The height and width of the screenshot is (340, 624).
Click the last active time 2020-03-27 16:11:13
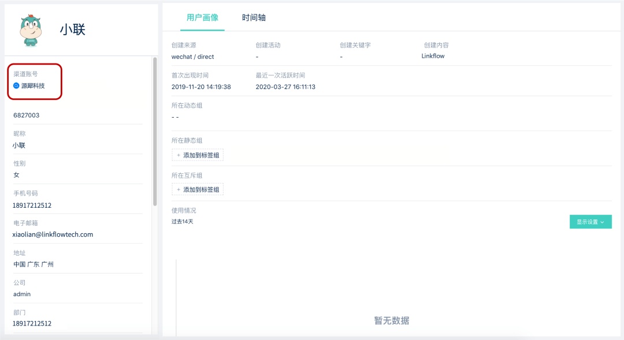click(x=285, y=87)
